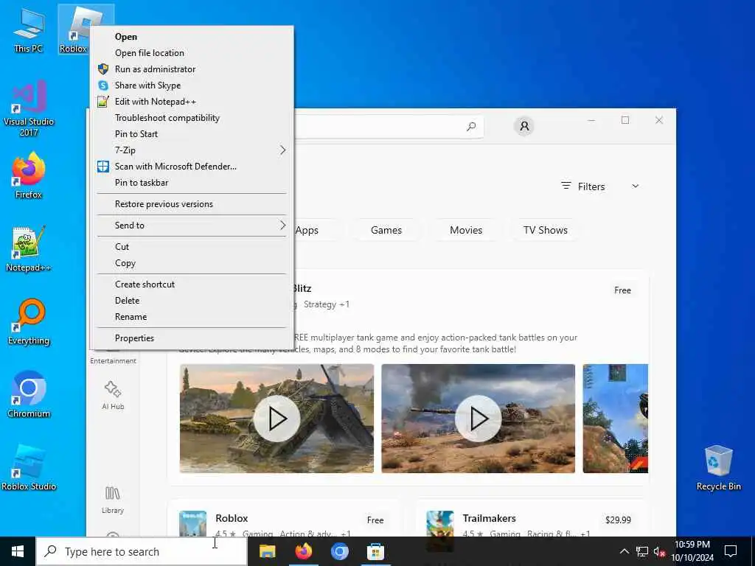Click the network status tray icon
Screen dimensions: 755x566
(x=642, y=551)
